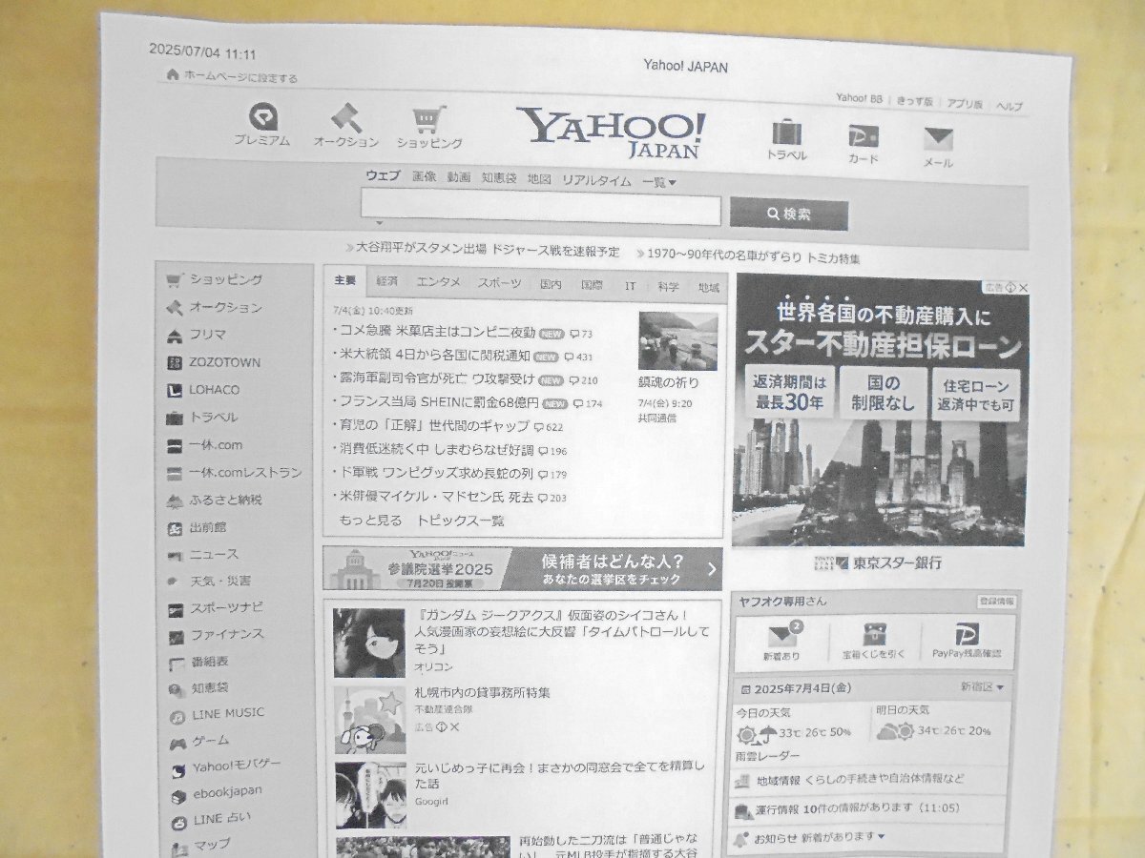Select the 国際 news tab
This screenshot has height=858, width=1145.
pos(592,285)
